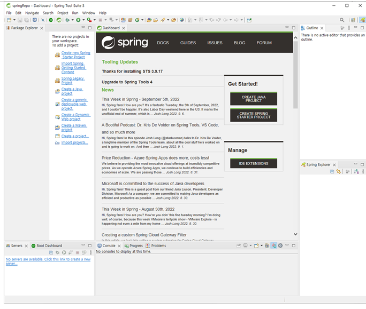Open the DOCS navigation item

(163, 43)
